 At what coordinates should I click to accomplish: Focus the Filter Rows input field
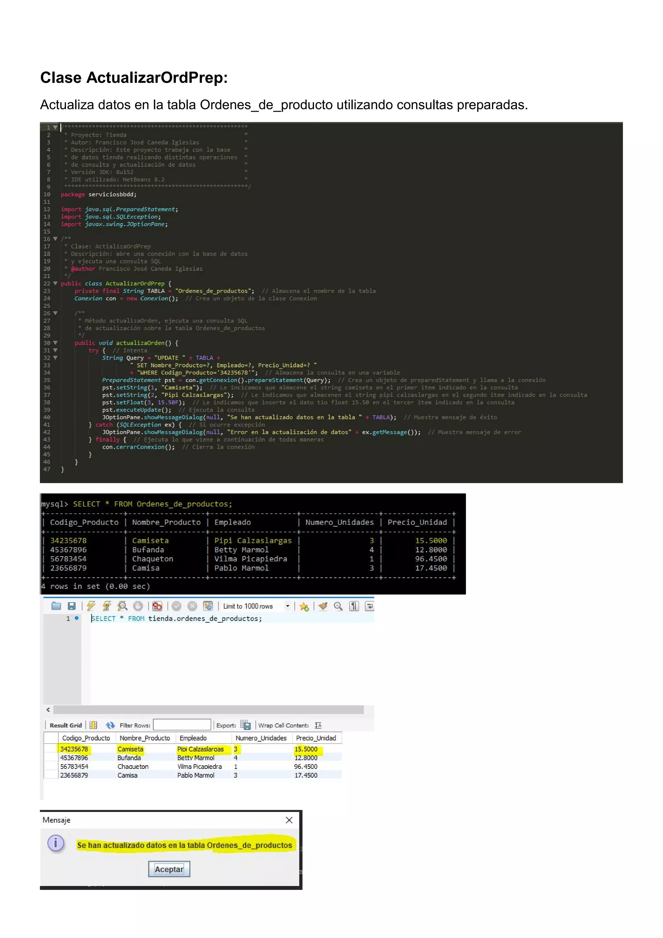pyautogui.click(x=182, y=725)
